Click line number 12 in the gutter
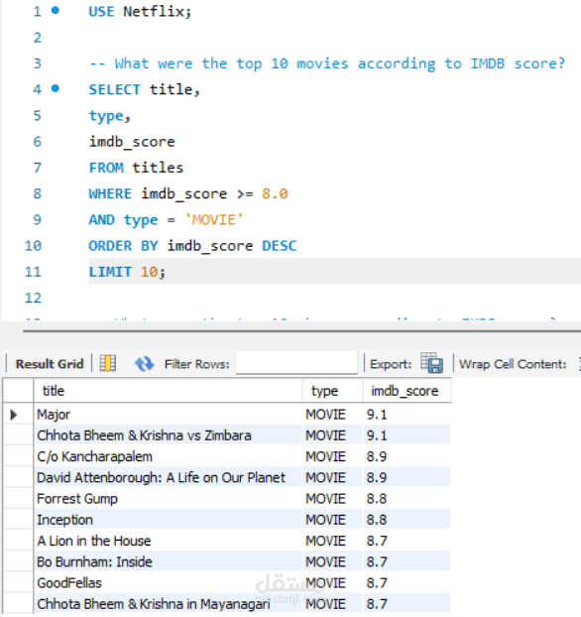Image resolution: width=581 pixels, height=617 pixels. (33, 298)
